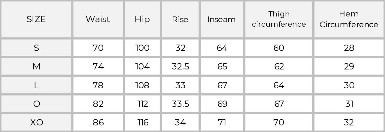Select the XO size row label
Image resolution: width=385 pixels, height=132 pixels.
[36, 122]
